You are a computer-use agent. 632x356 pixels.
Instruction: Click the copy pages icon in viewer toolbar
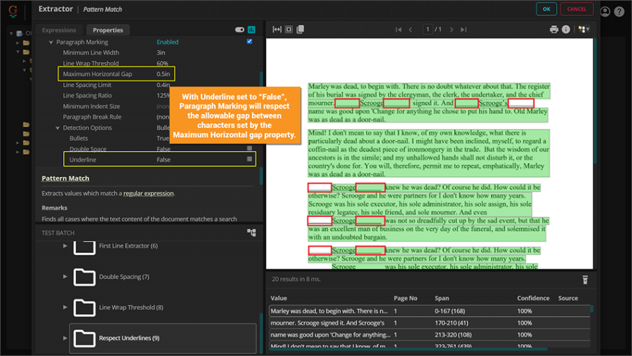300,29
